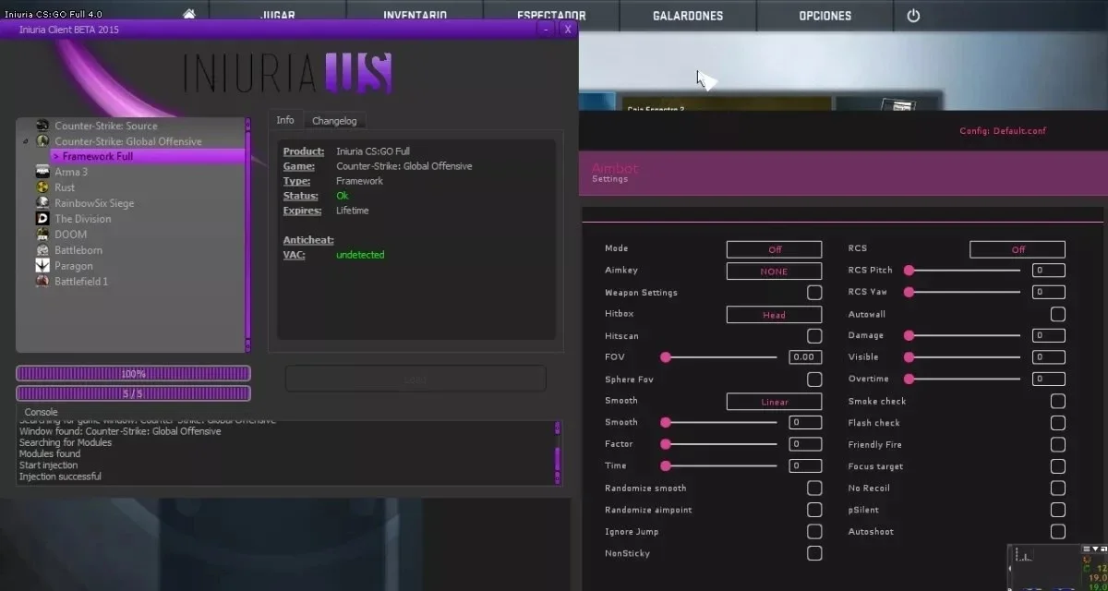The image size is (1108, 591).
Task: Click the Console header label
Action: click(41, 412)
